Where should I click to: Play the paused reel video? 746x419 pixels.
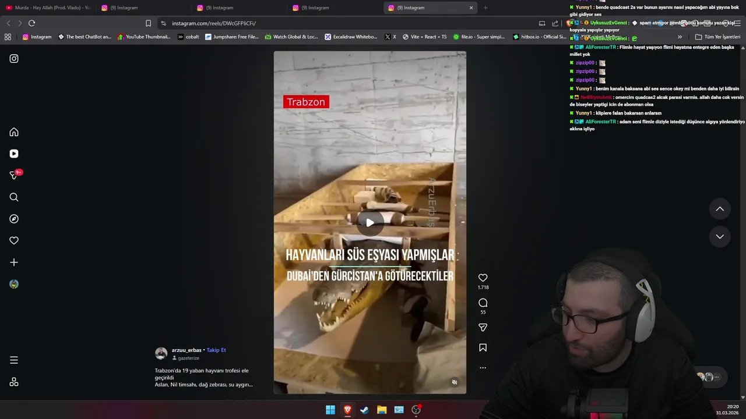click(370, 222)
